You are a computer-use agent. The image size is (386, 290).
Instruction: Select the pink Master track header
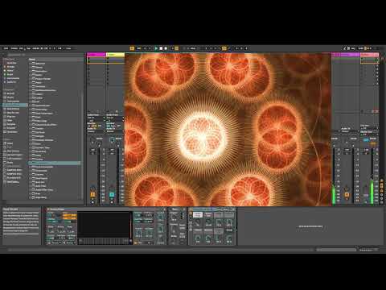pyautogui.click(x=369, y=55)
